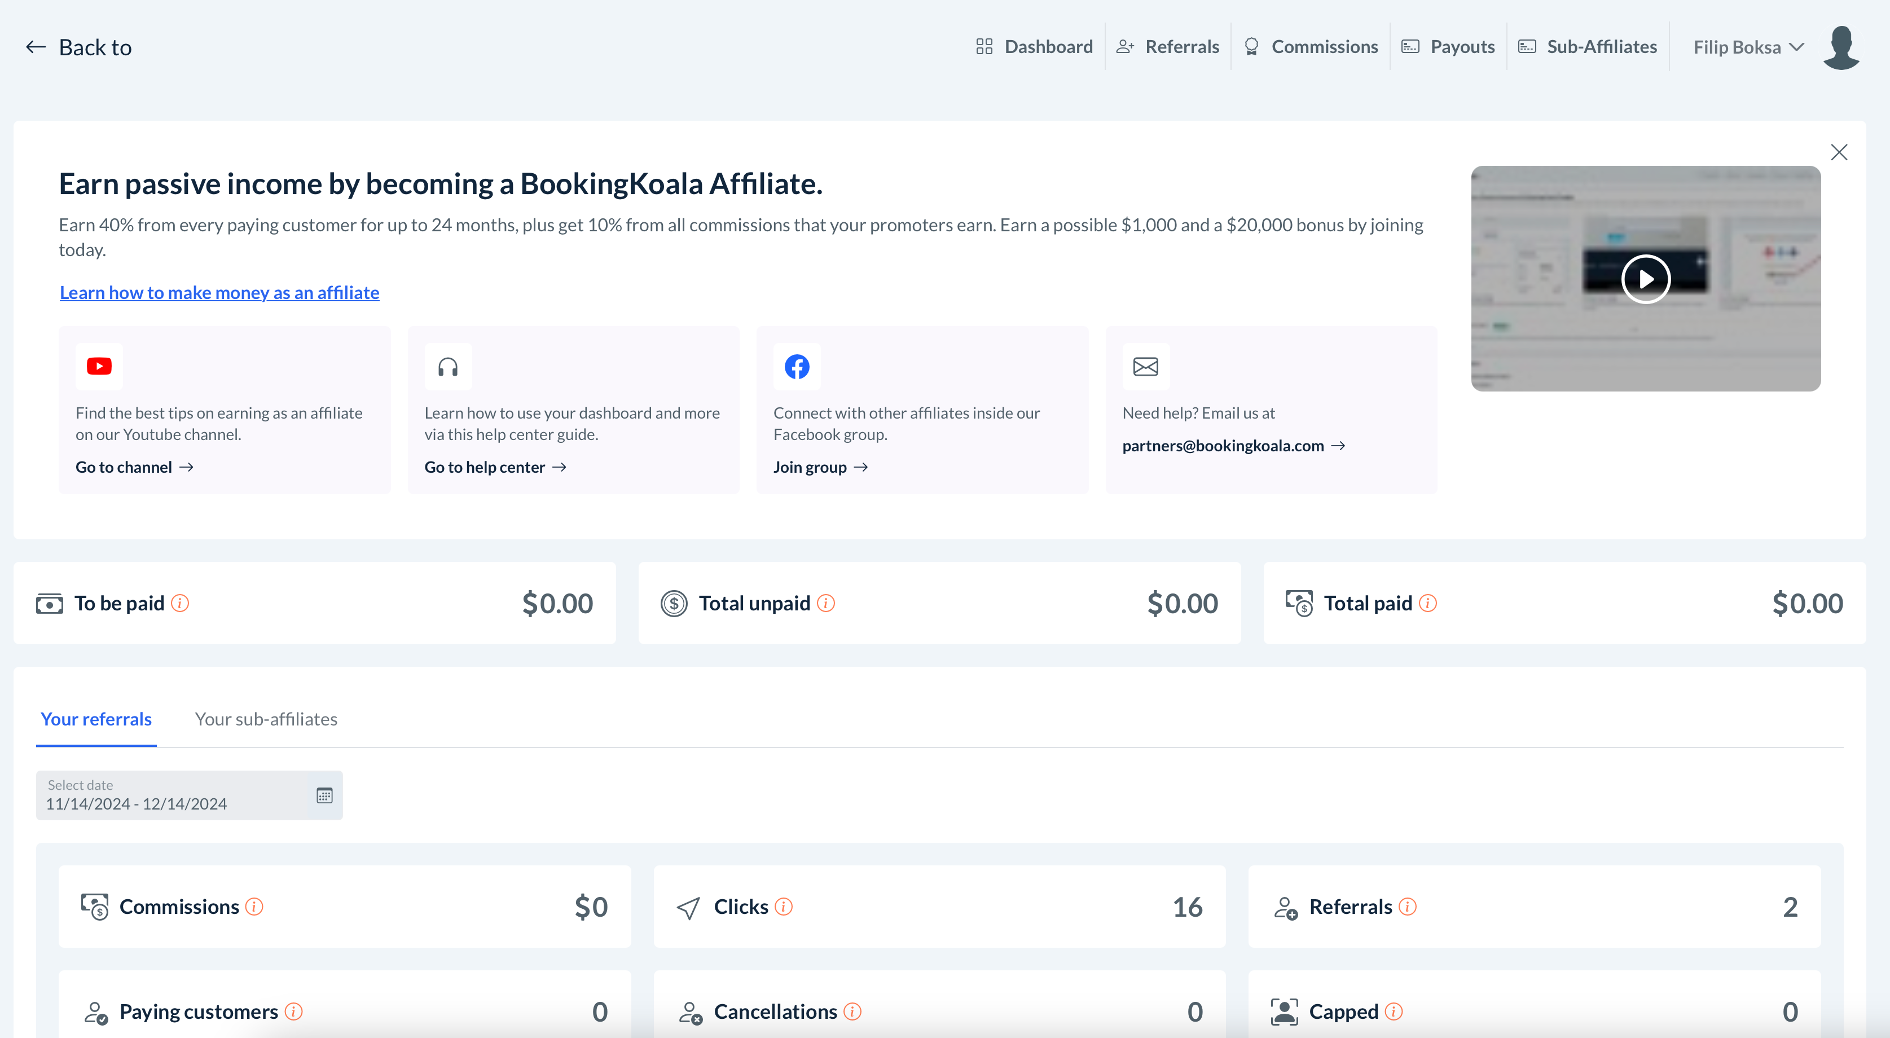Click 'Learn how to make money as an affiliate'
Screen dimensions: 1890x1038
[x=219, y=292]
